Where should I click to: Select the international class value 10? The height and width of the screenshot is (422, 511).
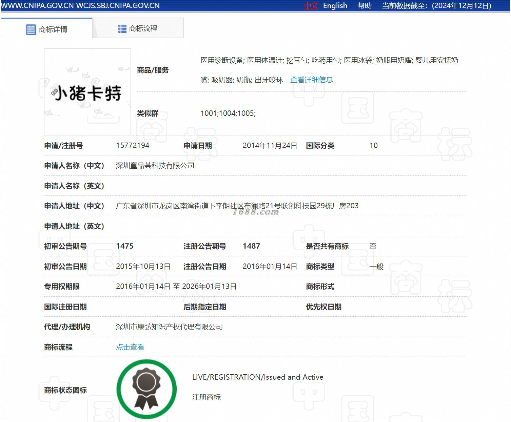click(x=373, y=145)
